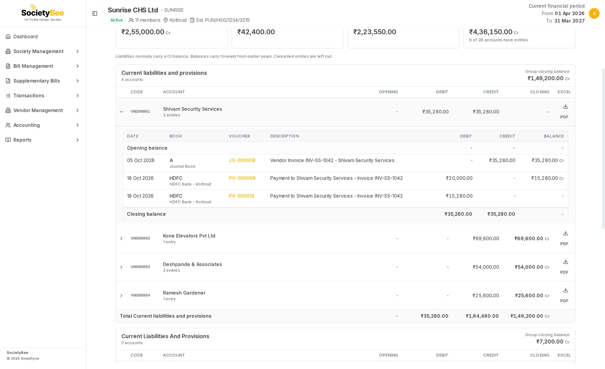The height and width of the screenshot is (369, 605).
Task: Click the '9 of 28 accounts have entries' text
Action: (498, 40)
